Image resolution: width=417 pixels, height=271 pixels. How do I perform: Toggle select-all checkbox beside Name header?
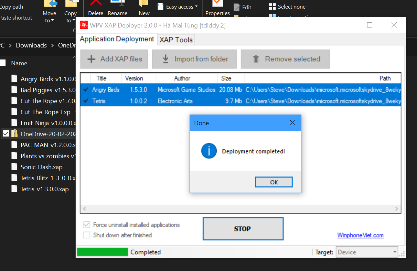[3, 63]
